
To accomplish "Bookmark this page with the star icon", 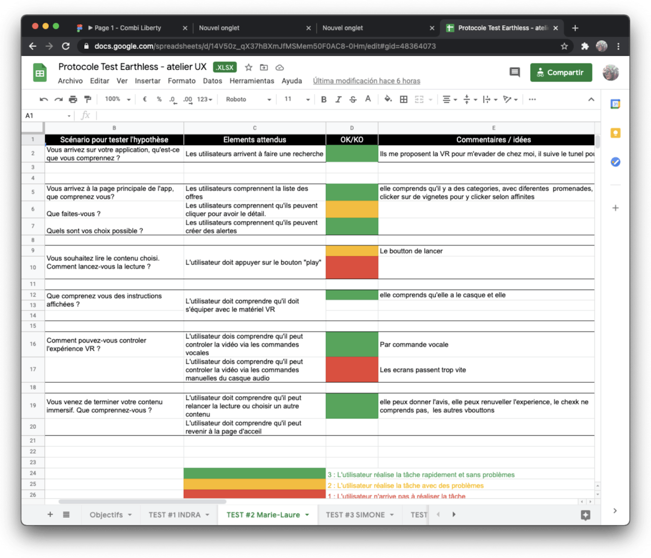I will (564, 46).
